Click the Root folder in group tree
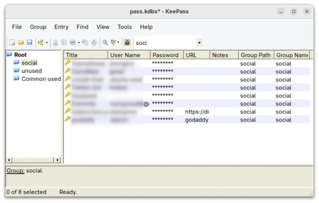Image resolution: width=319 pixels, height=203 pixels. pyautogui.click(x=21, y=55)
